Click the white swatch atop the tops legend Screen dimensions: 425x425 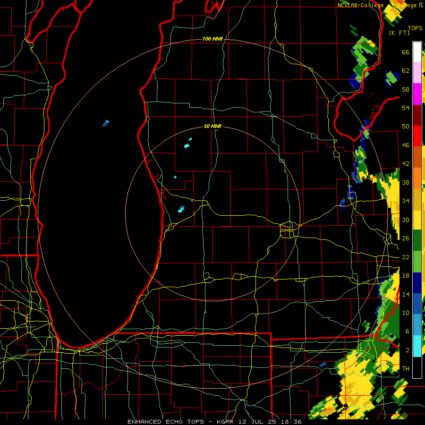(417, 52)
